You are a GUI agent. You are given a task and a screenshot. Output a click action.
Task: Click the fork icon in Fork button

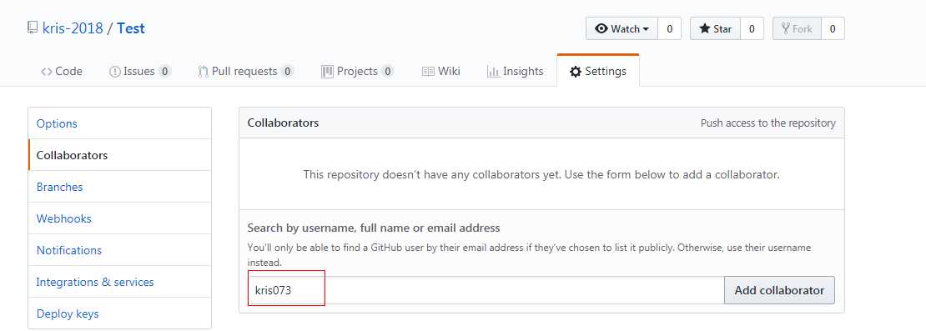tap(786, 28)
